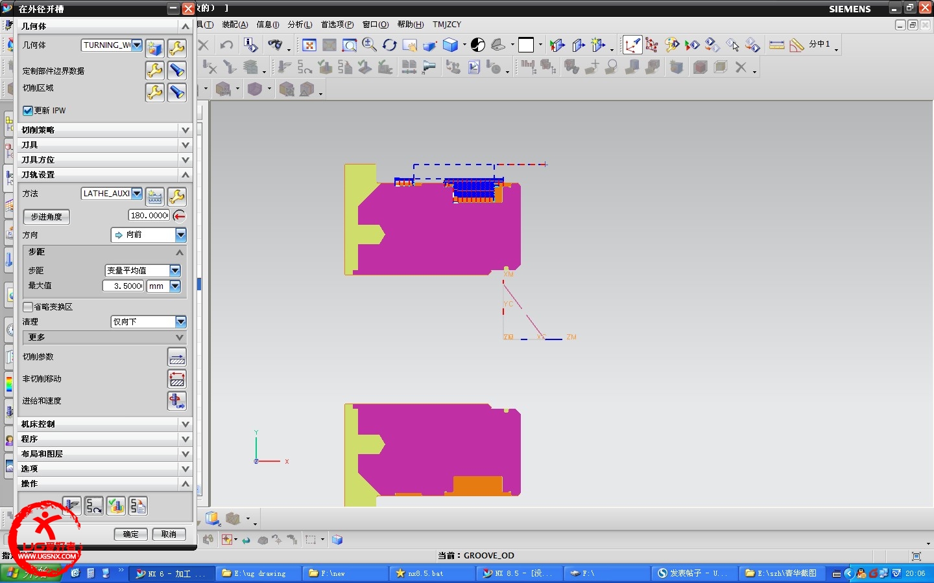Expand the 切削策略 section
Viewport: 934px width, 583px height.
pos(104,130)
